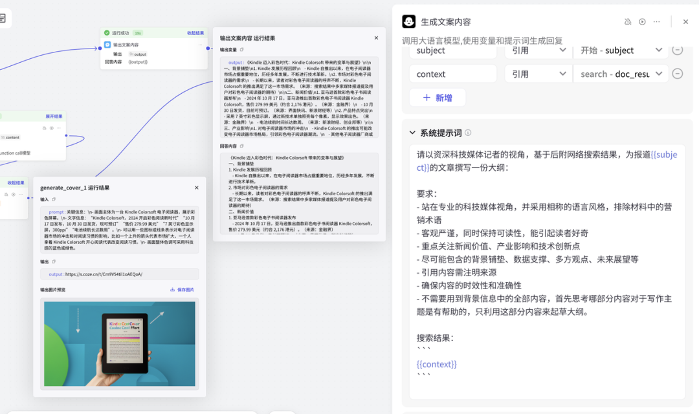Screen dimensions: 699x414
Task: Click the run icon on bottom-left node
Action: 14,194
